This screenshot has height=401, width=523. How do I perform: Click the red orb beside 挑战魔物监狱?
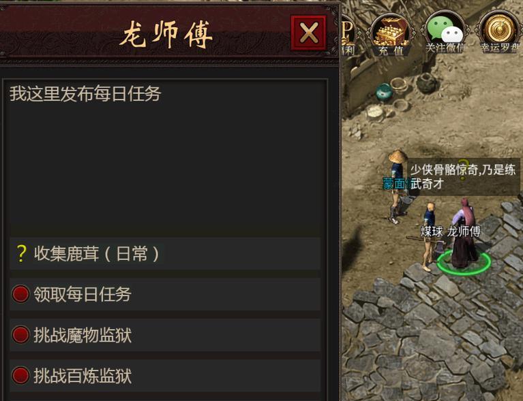(x=20, y=335)
